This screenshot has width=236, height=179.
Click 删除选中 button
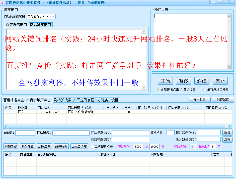(44, 146)
